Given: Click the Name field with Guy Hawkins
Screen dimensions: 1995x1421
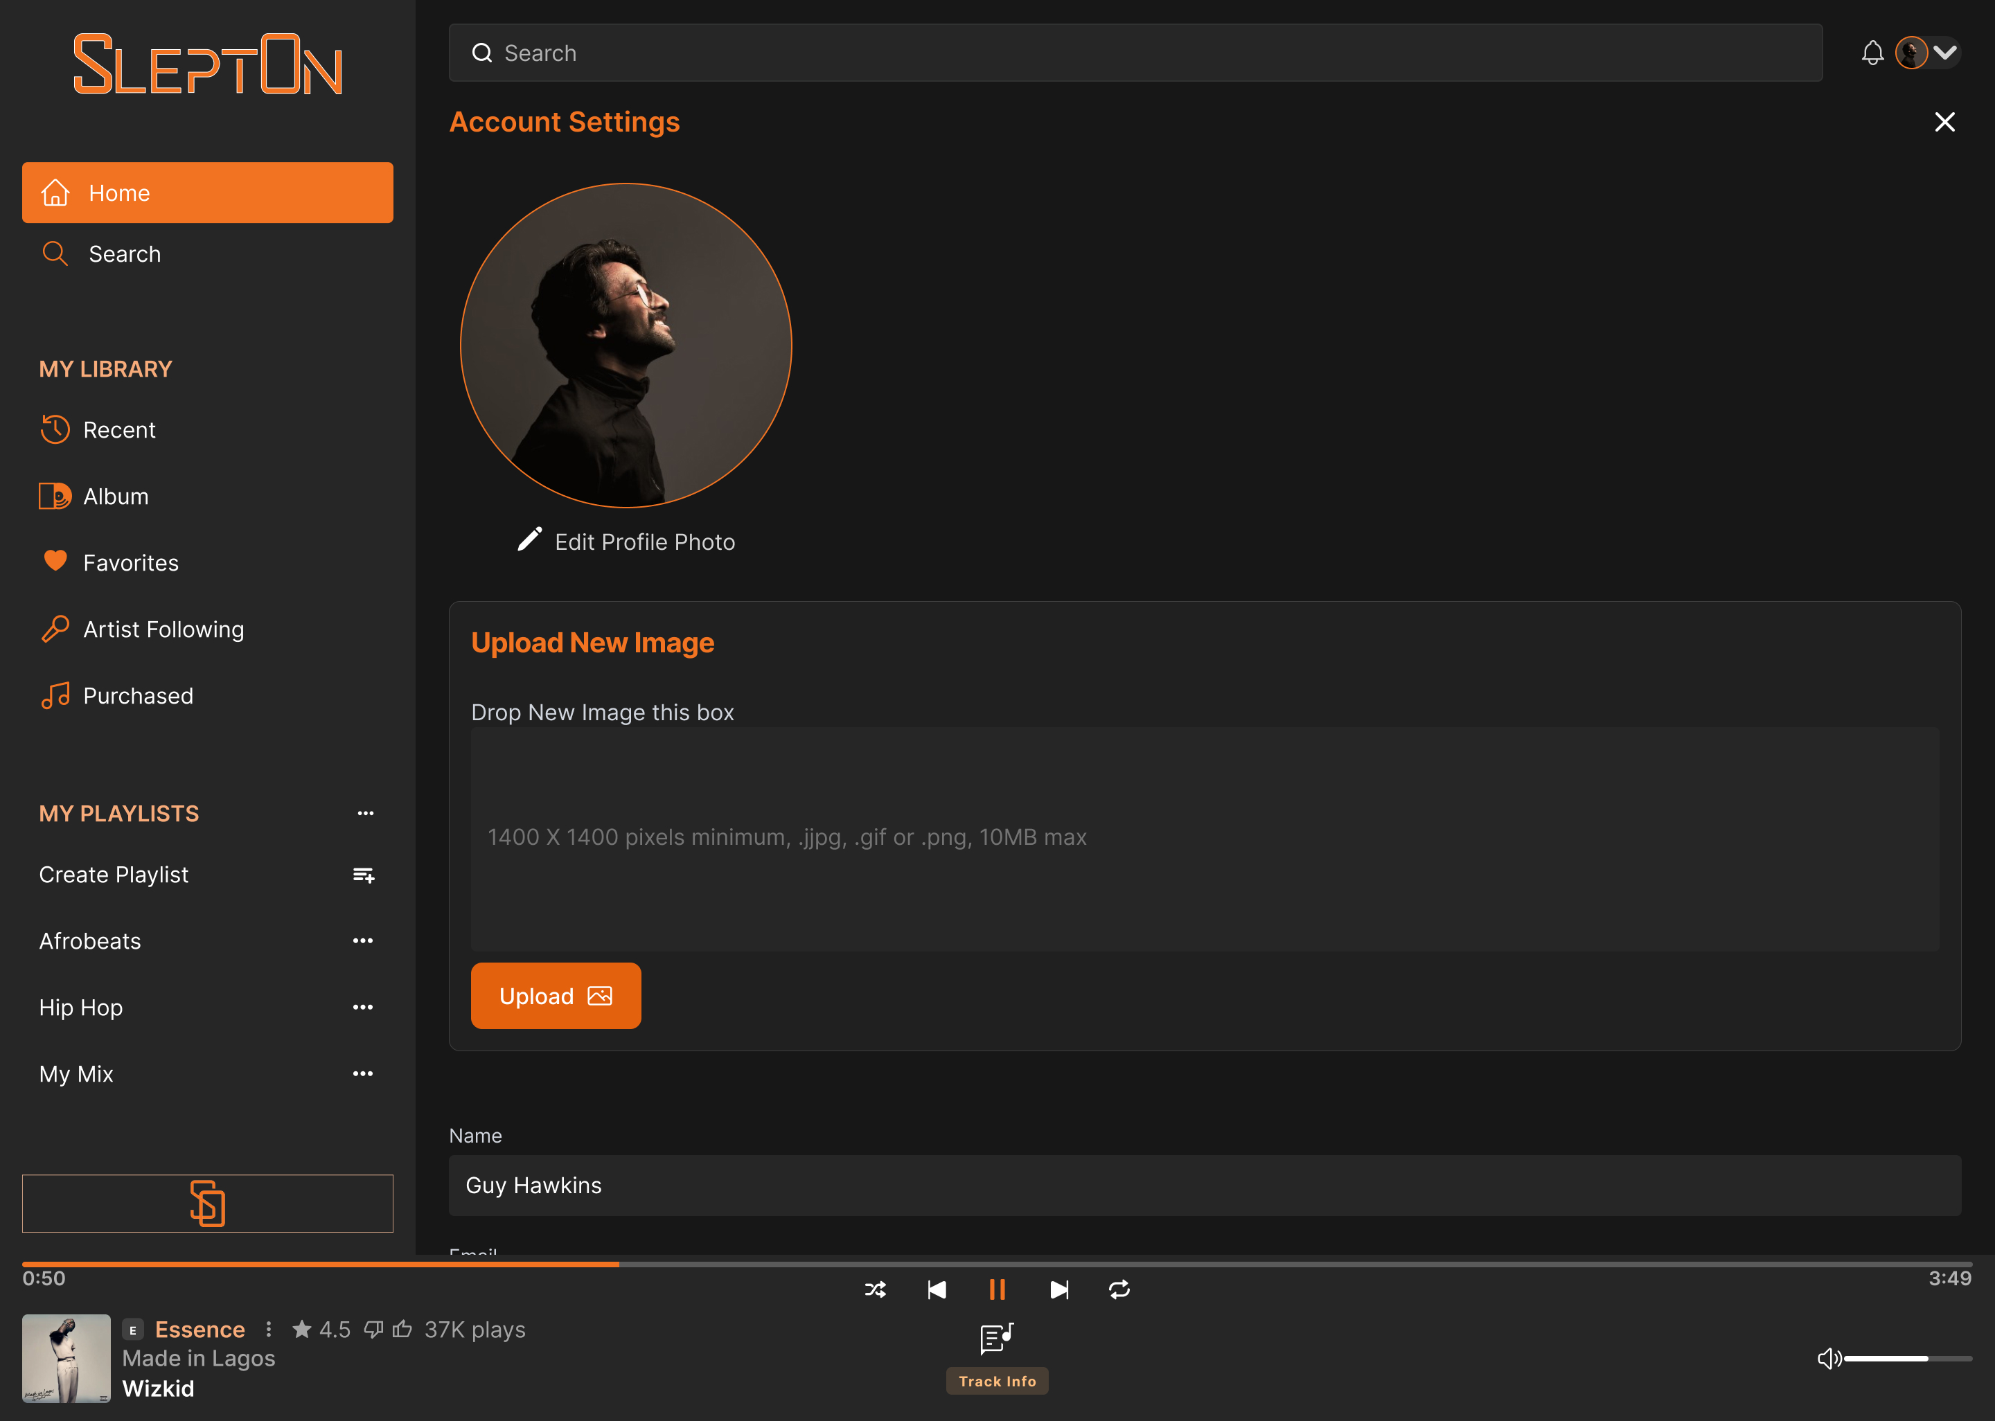Looking at the screenshot, I should click(1204, 1185).
